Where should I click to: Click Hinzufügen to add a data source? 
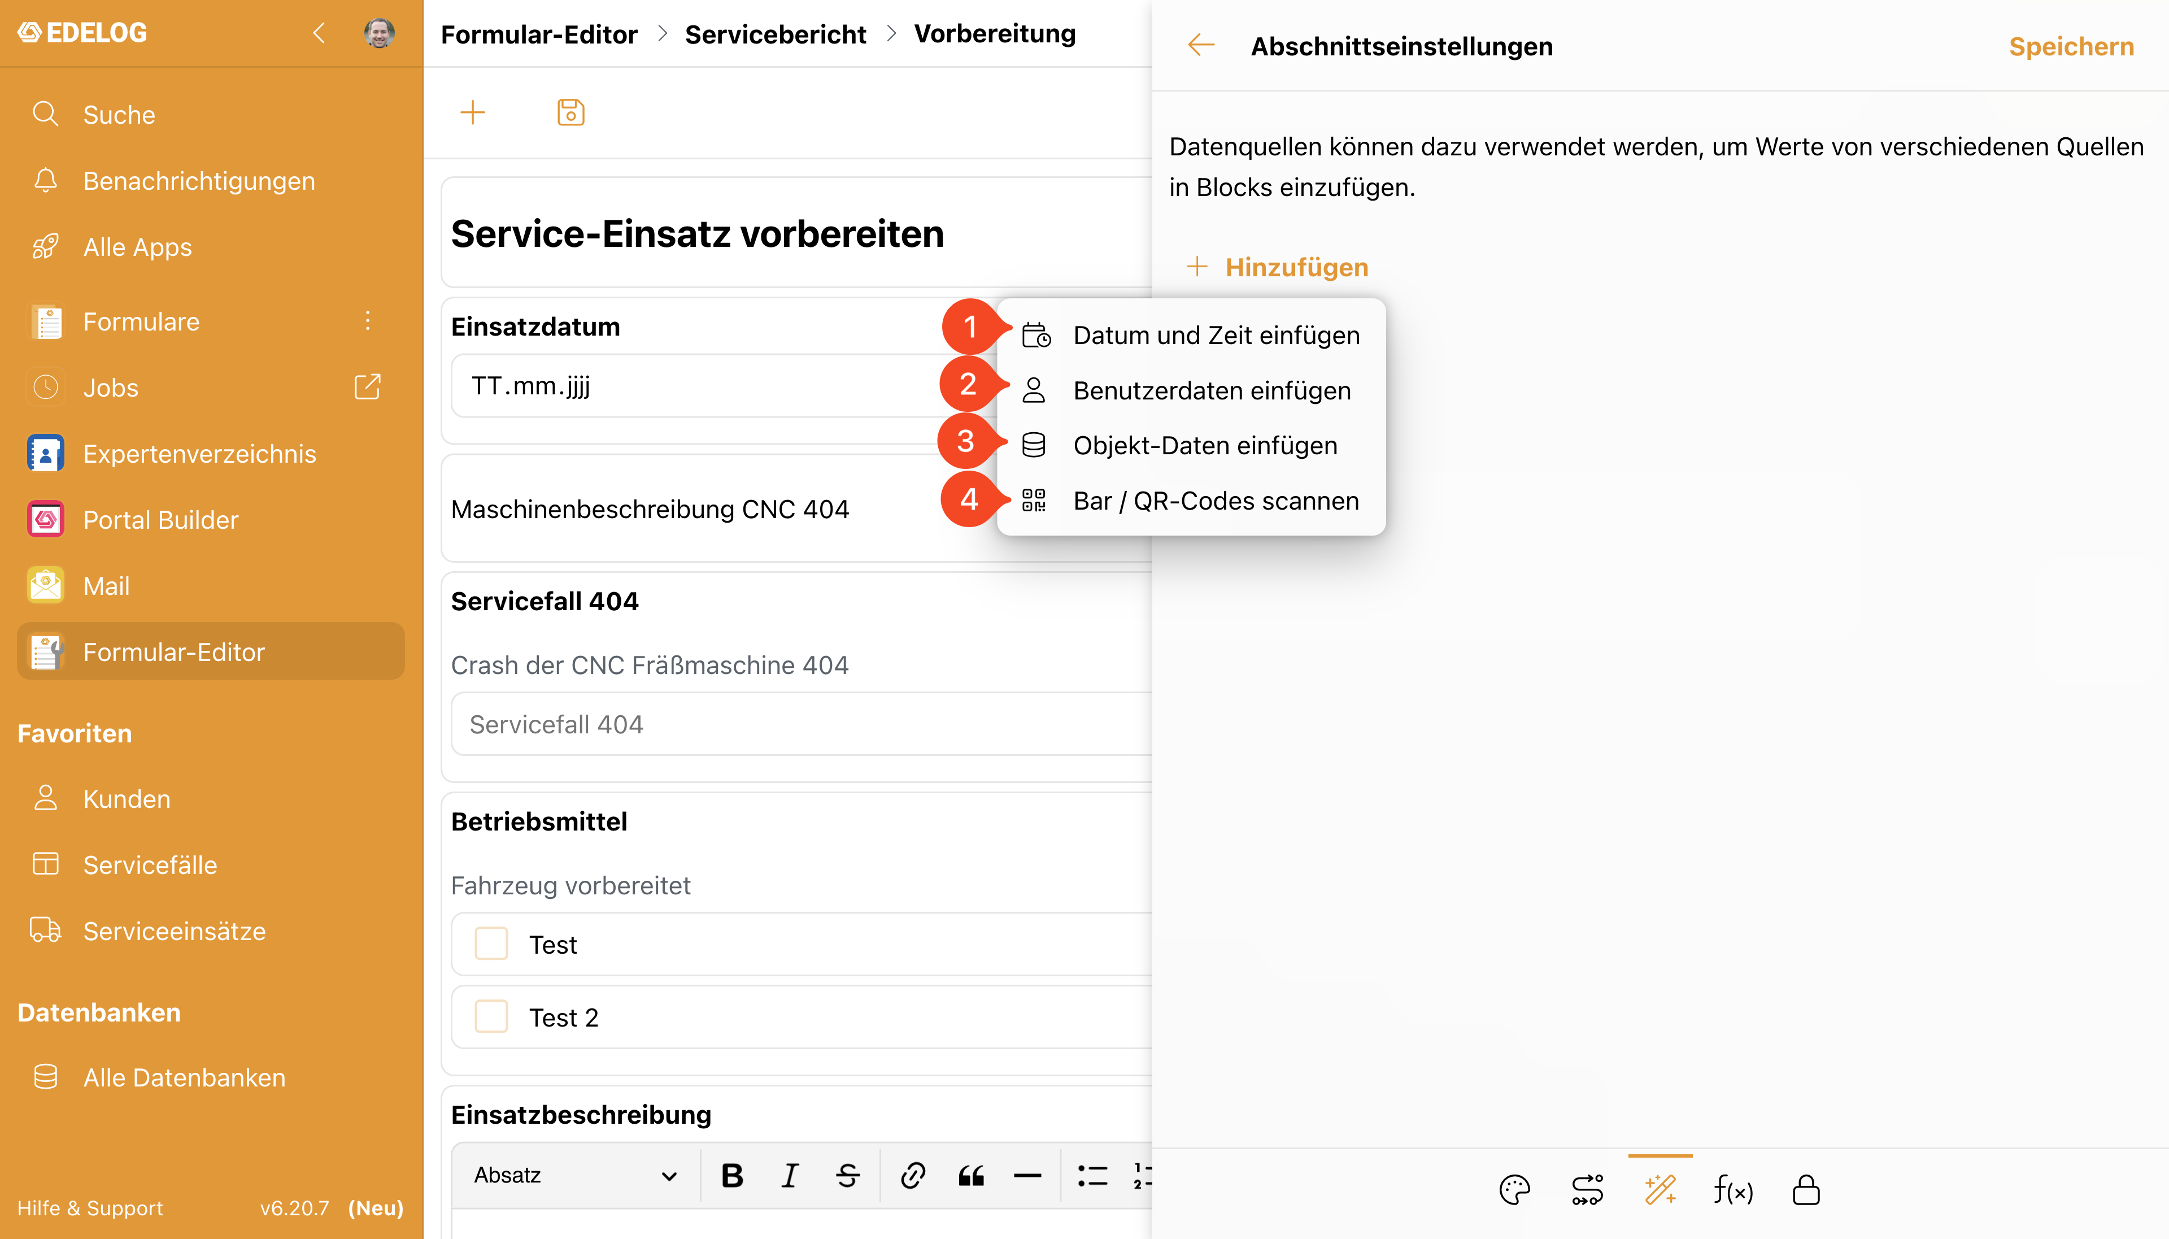point(1278,267)
